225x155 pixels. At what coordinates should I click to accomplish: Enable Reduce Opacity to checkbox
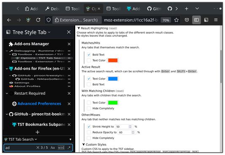click(89, 132)
